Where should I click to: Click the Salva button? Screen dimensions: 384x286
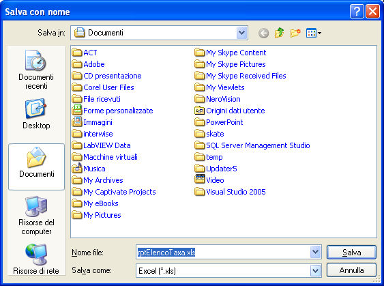tap(351, 252)
